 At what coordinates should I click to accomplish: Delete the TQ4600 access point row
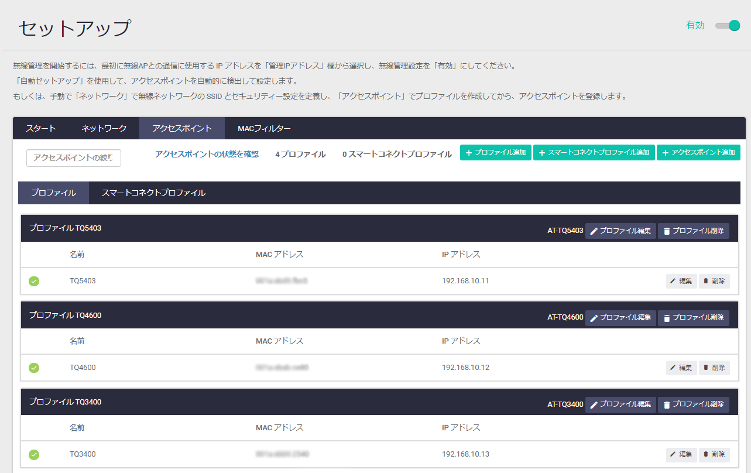714,368
